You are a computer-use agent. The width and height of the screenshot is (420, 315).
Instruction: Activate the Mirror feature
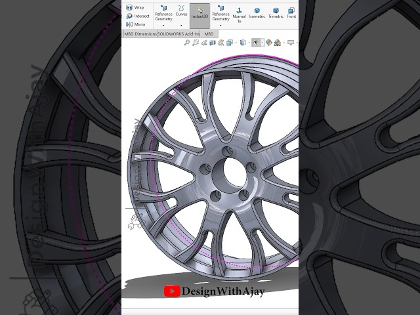136,24
